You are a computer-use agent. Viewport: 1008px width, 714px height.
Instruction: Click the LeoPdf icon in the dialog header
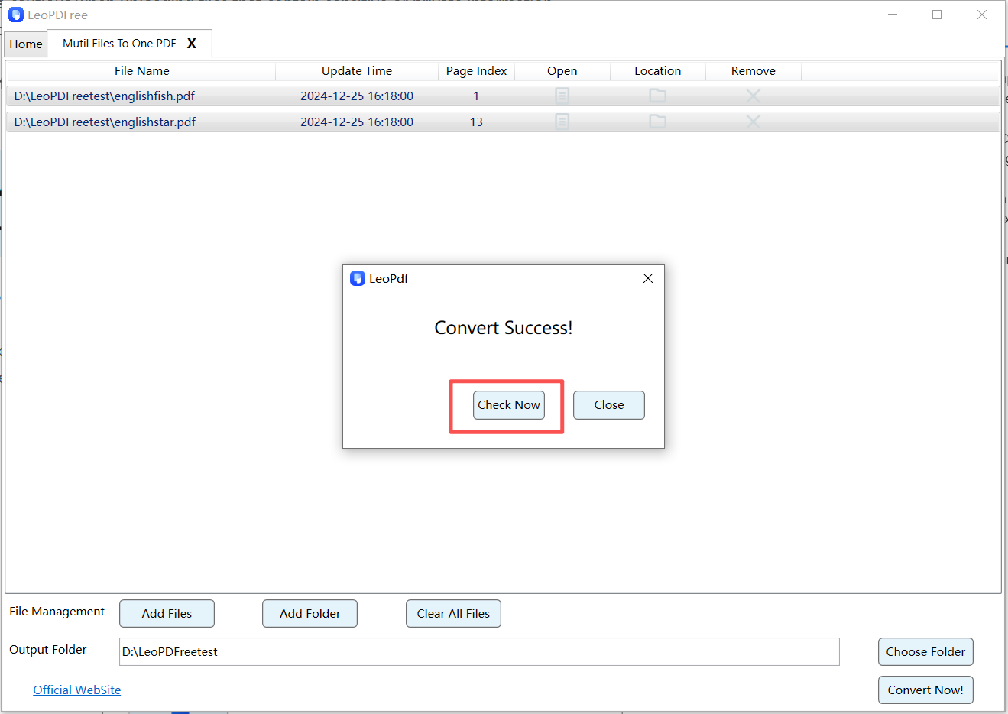pyautogui.click(x=357, y=278)
